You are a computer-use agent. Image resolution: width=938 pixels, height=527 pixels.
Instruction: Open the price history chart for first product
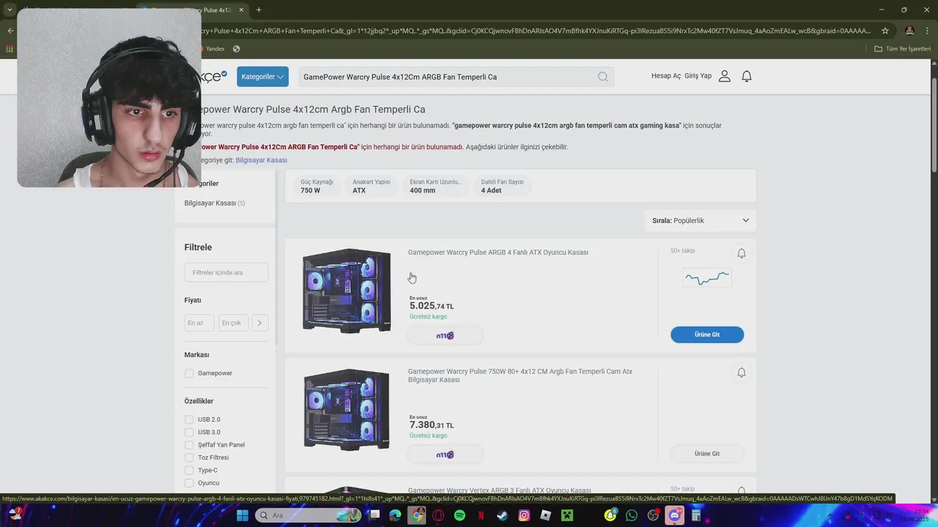click(707, 278)
